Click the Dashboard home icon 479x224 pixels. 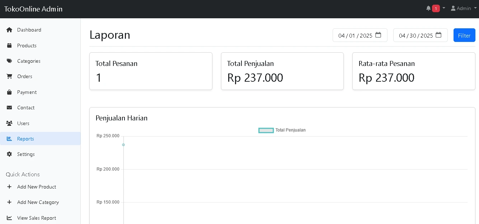9,30
